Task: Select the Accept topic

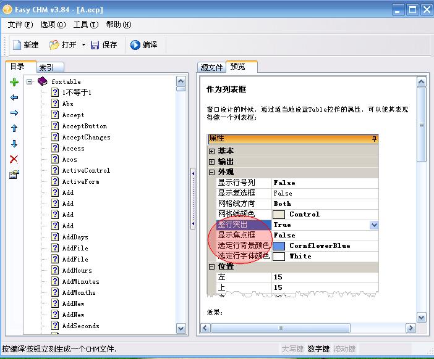Action: point(73,115)
